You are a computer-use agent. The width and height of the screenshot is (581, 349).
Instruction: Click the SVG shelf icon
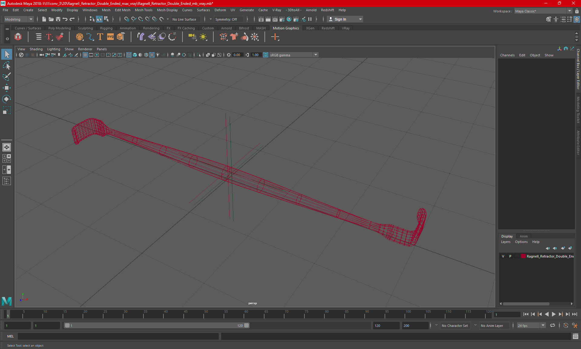point(110,37)
